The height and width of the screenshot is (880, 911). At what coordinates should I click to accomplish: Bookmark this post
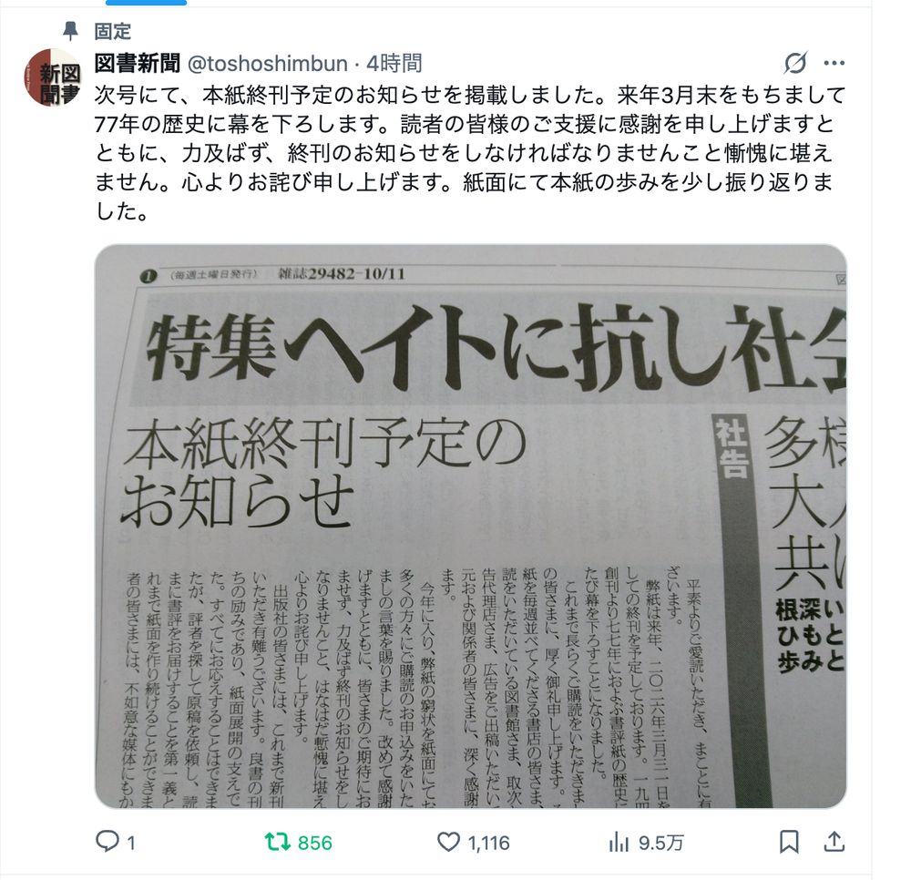point(788,842)
